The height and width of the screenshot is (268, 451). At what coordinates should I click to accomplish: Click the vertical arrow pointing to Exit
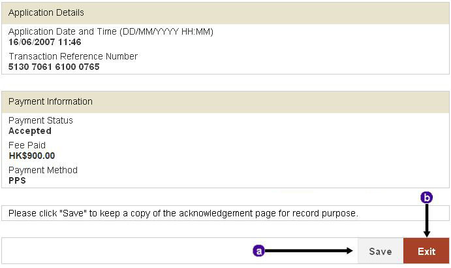tap(427, 220)
